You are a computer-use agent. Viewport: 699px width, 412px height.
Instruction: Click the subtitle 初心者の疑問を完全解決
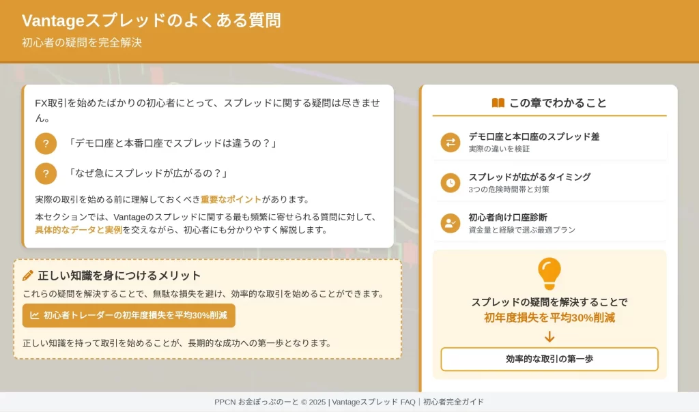coord(82,43)
